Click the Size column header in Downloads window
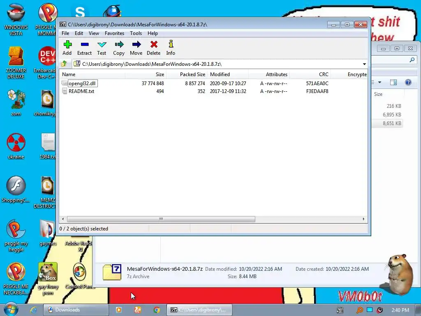Screen dimensions: 421x316 [x=388, y=94]
